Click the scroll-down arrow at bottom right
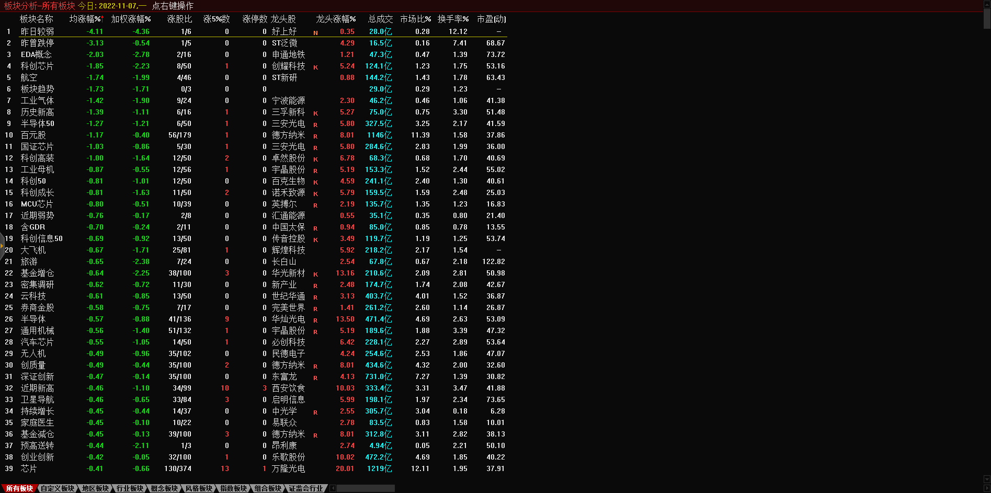Viewport: 991px width, 493px height. point(987,479)
